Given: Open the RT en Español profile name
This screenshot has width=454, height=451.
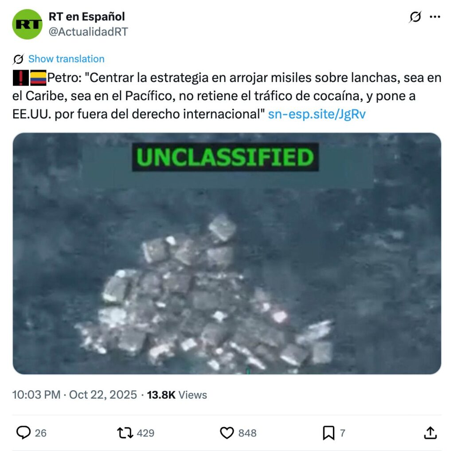Looking at the screenshot, I should (x=86, y=16).
